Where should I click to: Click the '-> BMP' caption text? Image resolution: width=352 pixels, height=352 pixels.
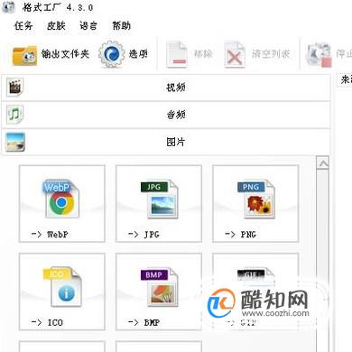144,322
